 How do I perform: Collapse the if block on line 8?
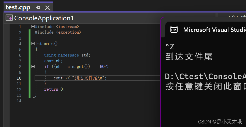pos(33,67)
